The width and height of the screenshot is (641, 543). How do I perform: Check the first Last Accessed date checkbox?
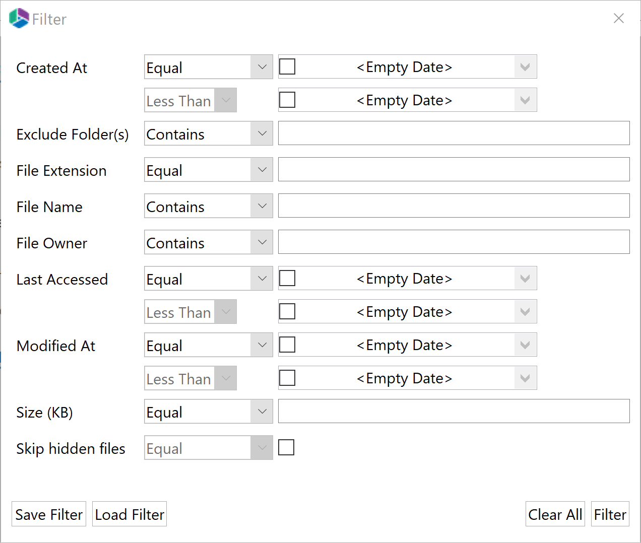(287, 278)
